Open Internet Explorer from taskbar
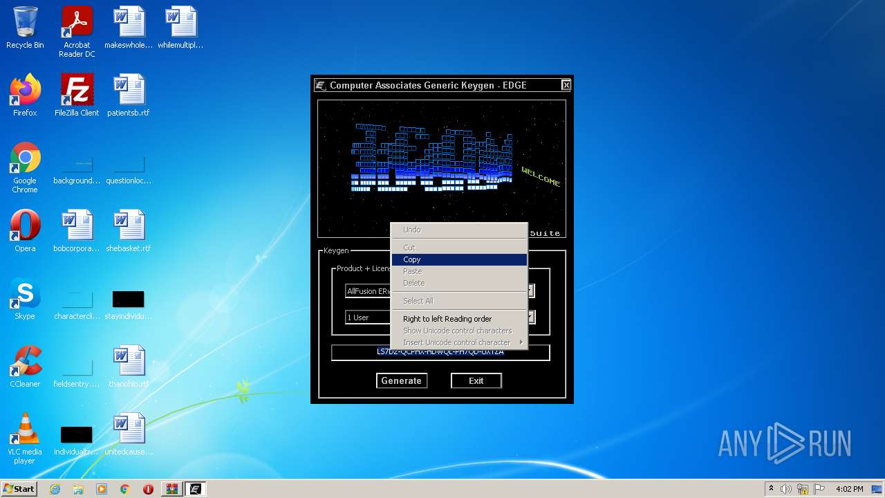This screenshot has height=498, width=885. [x=55, y=489]
